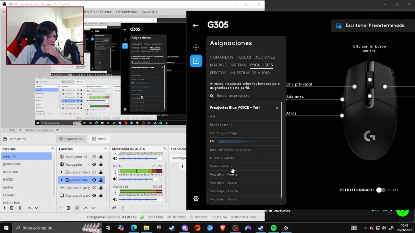Open the Herramientas menu in OBS
Screen dimensions: 415x233
(127, 12)
